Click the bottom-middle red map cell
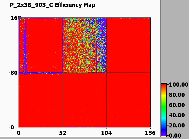The width and height of the screenshot is (189, 139). coord(85,100)
